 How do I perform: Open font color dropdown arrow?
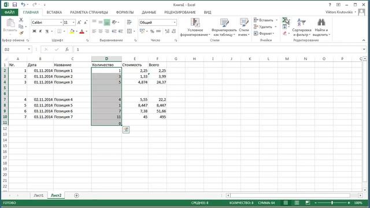[87, 31]
